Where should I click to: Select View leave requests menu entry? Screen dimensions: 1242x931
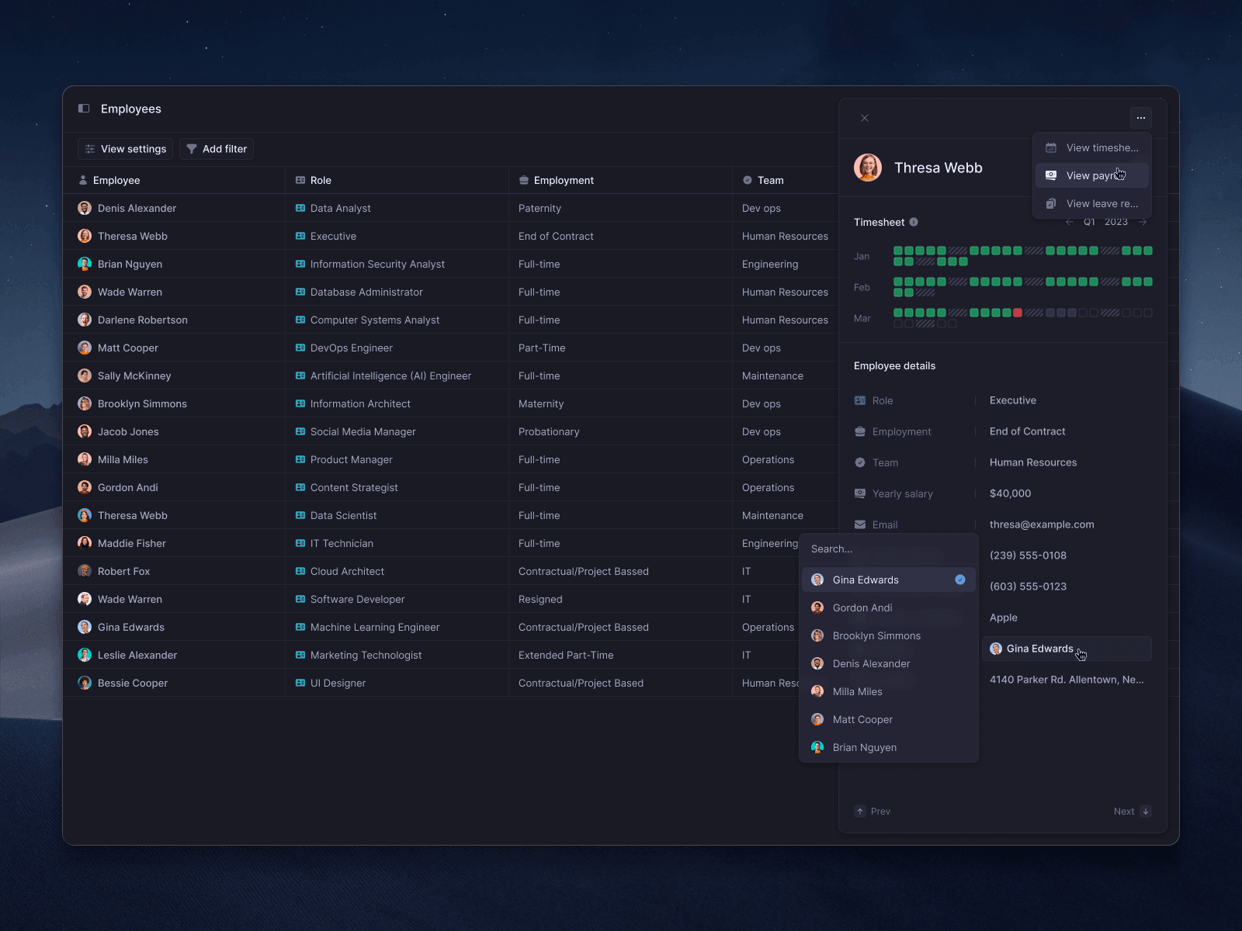1092,203
